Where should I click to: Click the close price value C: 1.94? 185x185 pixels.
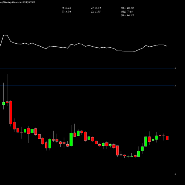tap(66, 12)
